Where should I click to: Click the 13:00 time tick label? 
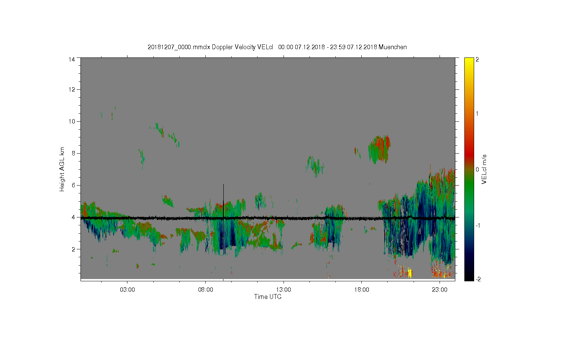(284, 290)
